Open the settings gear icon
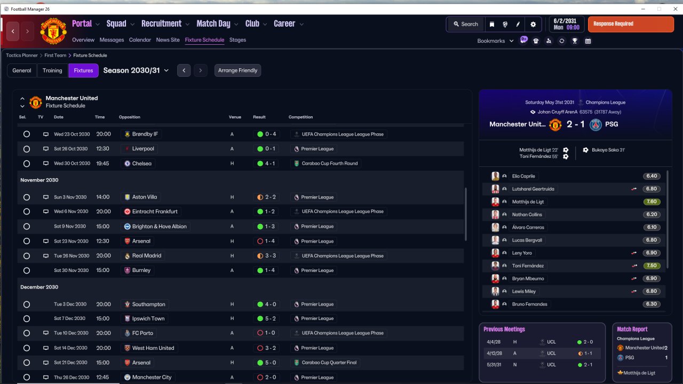Image resolution: width=683 pixels, height=384 pixels. 533,24
